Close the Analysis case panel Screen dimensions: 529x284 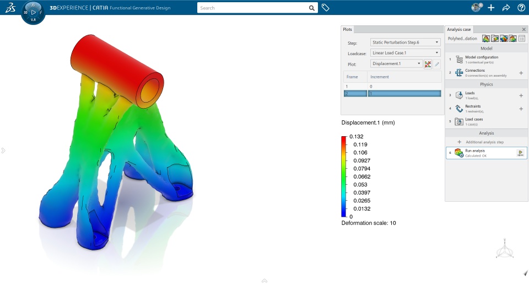523,29
